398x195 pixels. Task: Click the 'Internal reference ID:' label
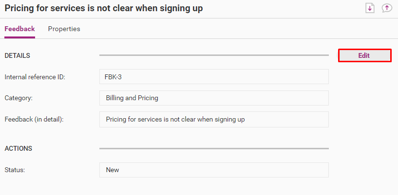point(35,77)
